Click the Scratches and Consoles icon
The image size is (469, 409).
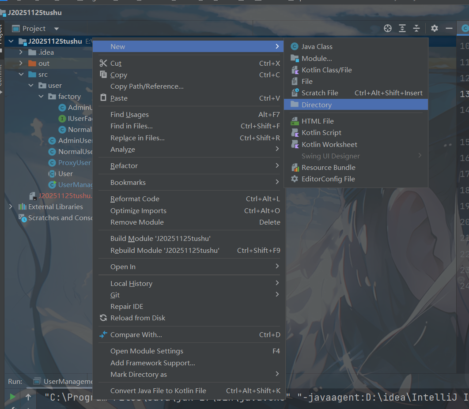click(23, 218)
